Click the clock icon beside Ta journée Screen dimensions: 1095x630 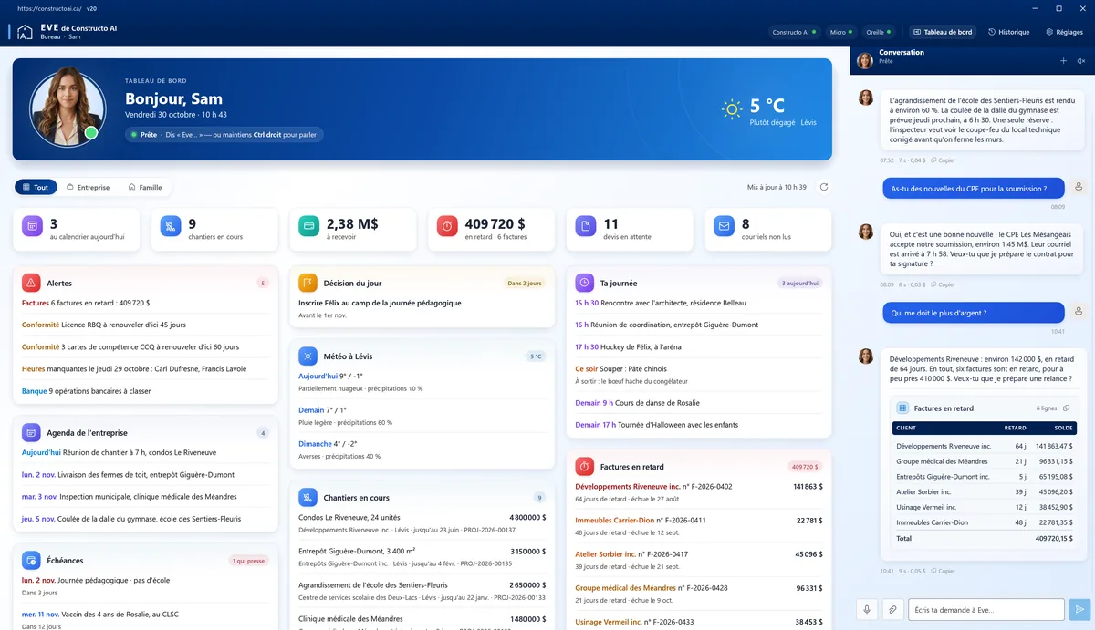[x=584, y=283]
